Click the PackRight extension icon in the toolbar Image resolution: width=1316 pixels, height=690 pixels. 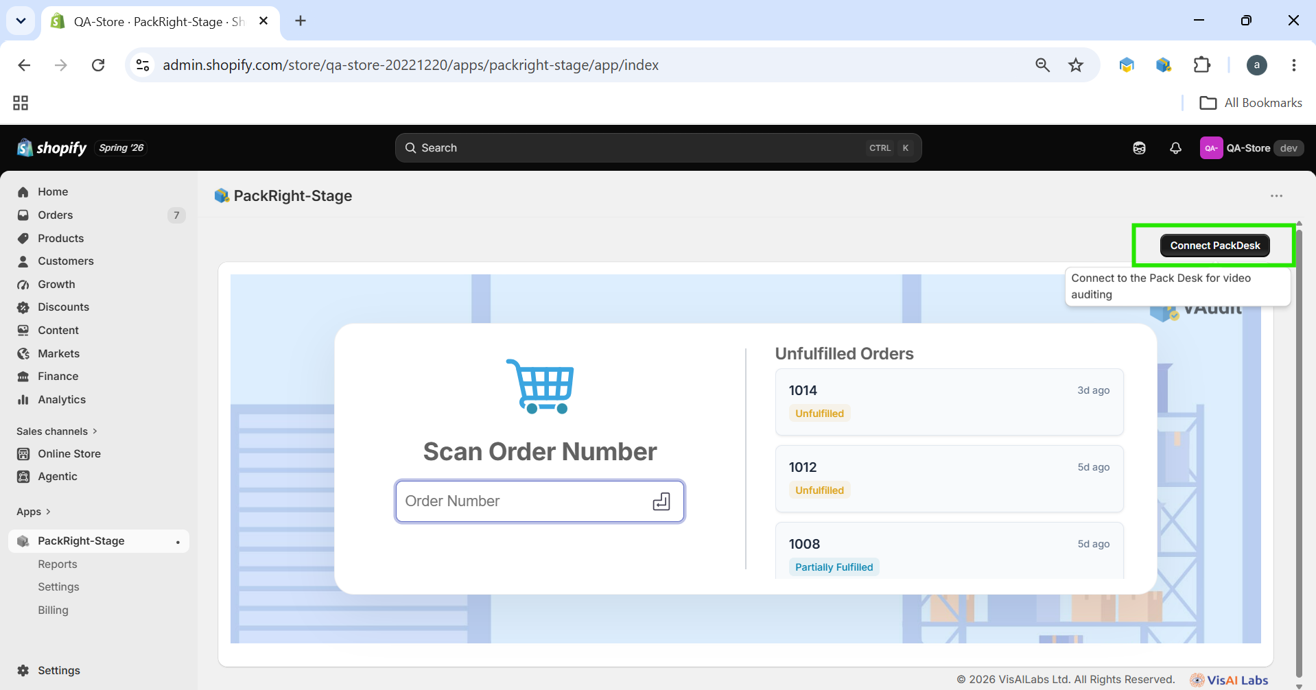pos(1163,65)
